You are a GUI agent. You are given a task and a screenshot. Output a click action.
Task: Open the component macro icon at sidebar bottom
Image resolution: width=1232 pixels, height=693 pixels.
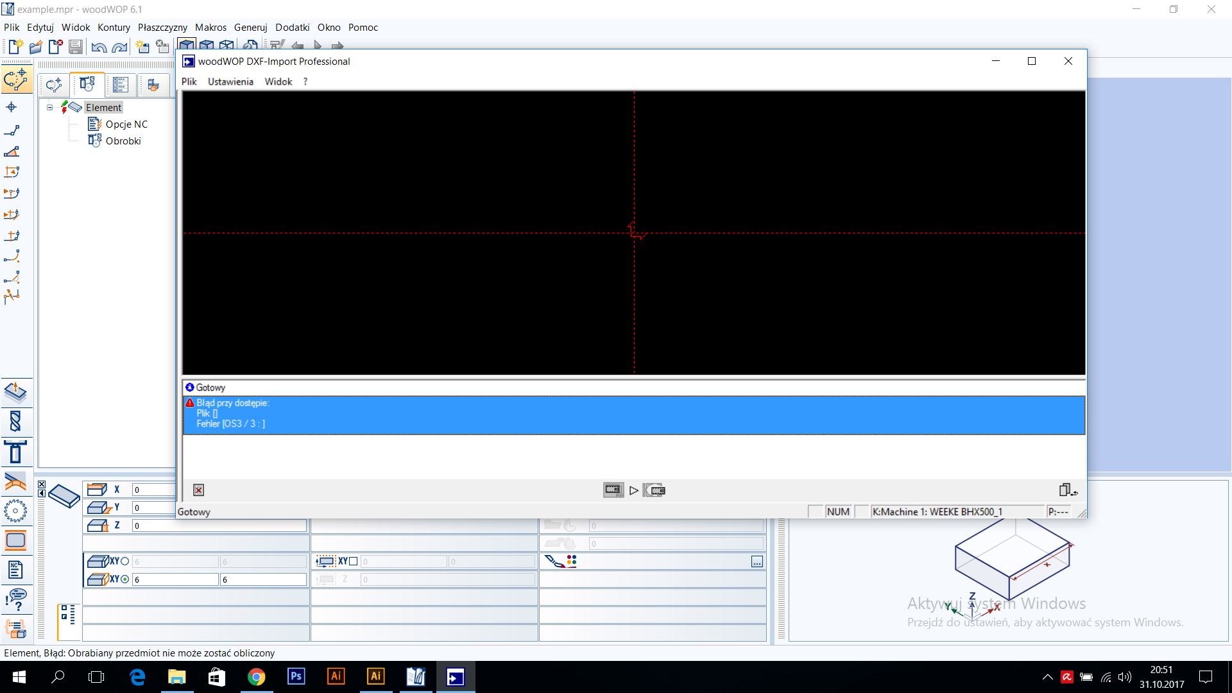tap(15, 628)
